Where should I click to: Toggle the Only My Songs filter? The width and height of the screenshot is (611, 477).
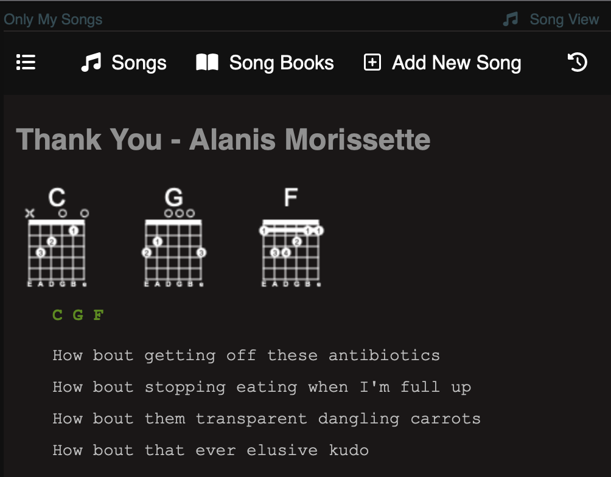tap(53, 19)
